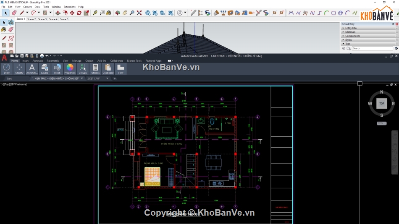Open the AutoCAD Block panel
This screenshot has width=399, height=224.
pyautogui.click(x=57, y=69)
